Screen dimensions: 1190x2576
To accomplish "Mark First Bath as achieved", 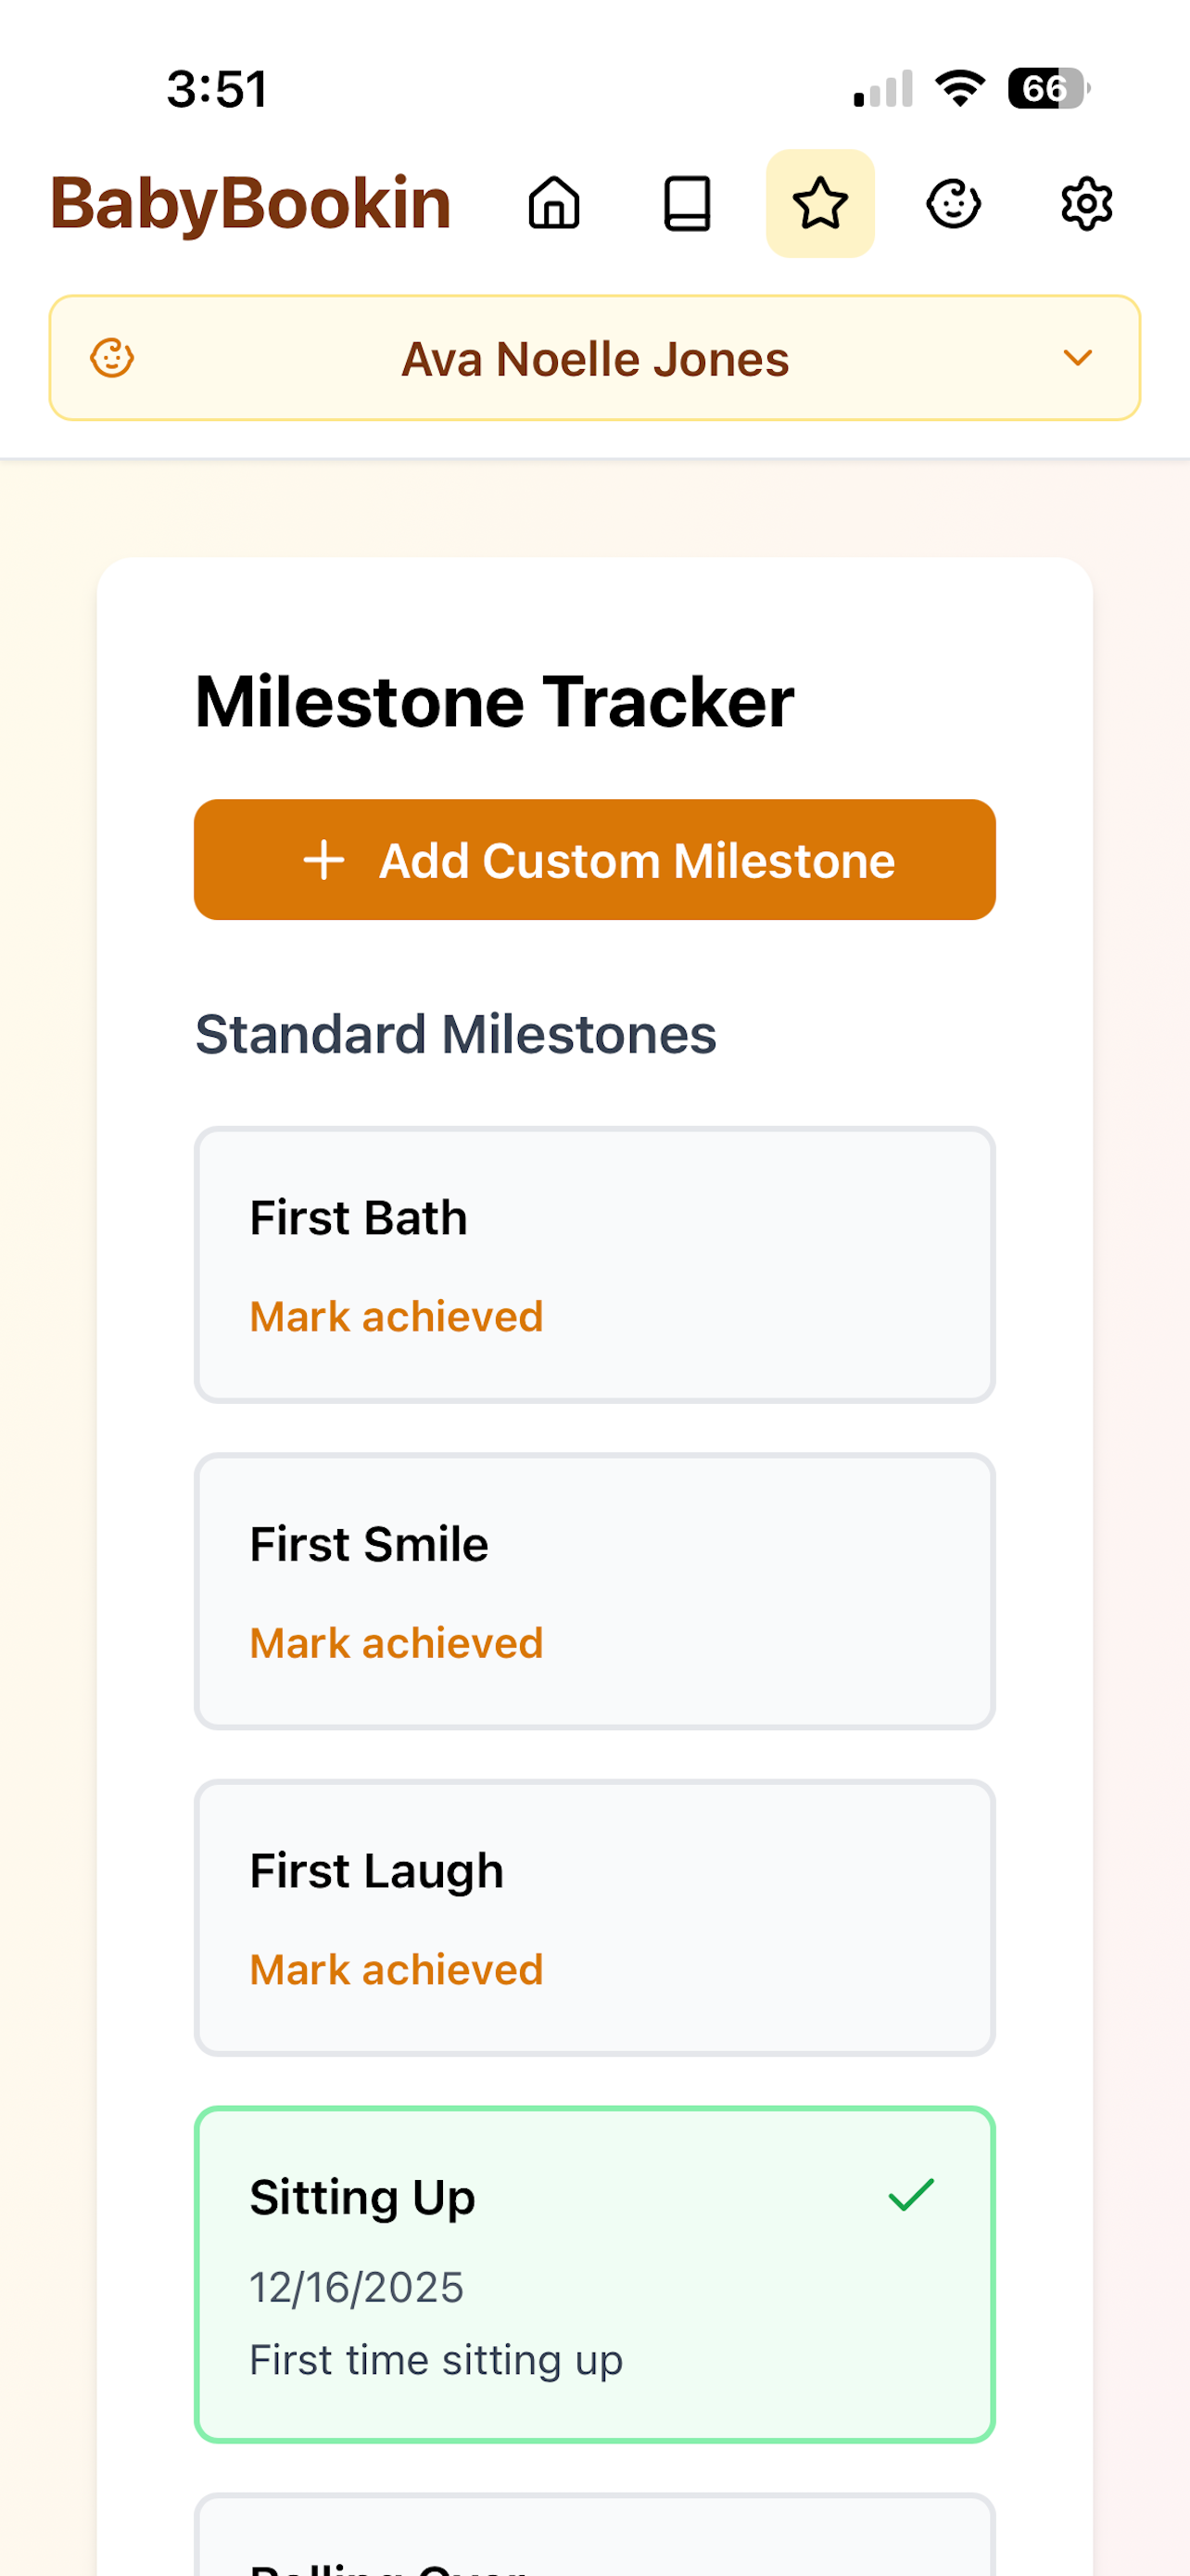I will point(396,1316).
